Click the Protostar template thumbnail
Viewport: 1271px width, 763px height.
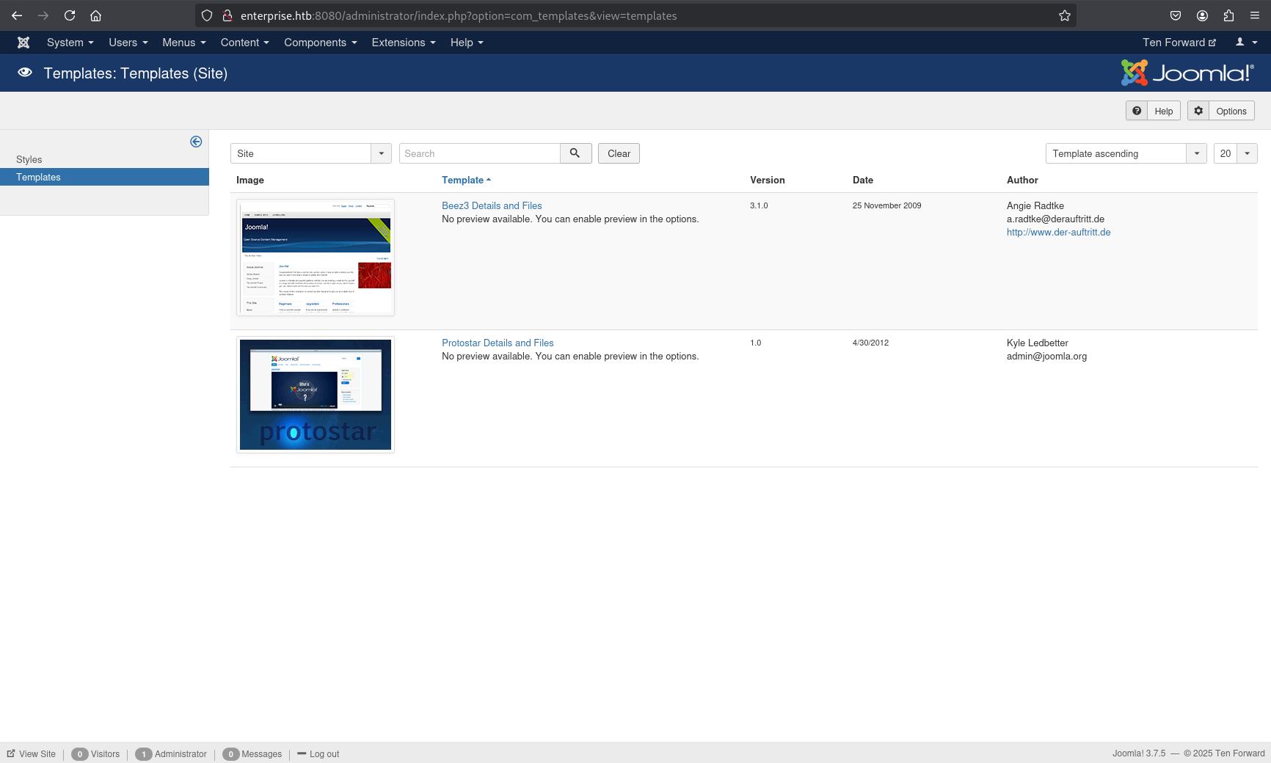pyautogui.click(x=316, y=395)
